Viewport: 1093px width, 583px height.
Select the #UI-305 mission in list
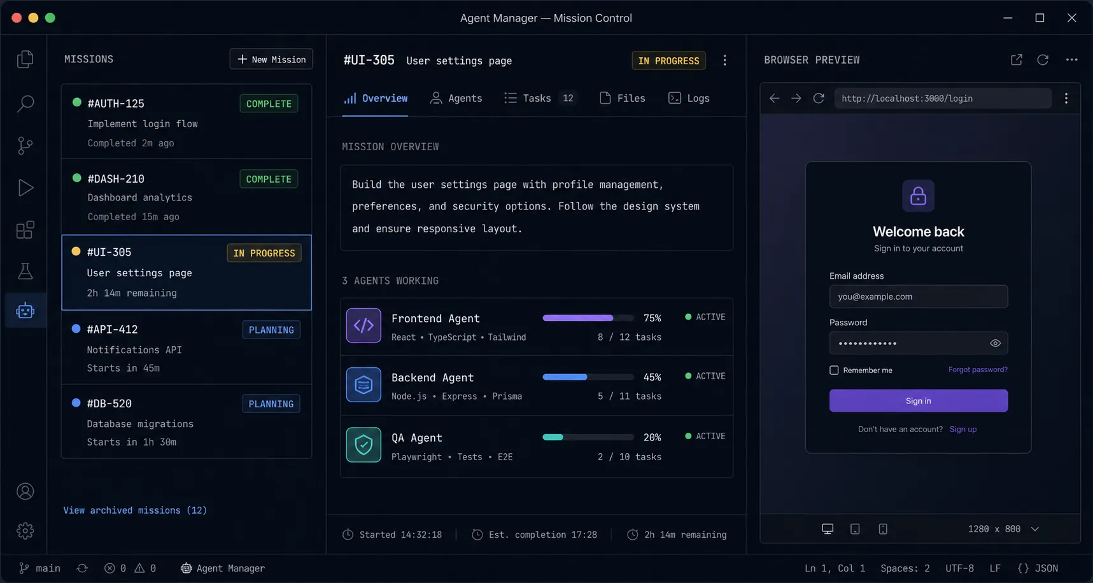point(187,272)
